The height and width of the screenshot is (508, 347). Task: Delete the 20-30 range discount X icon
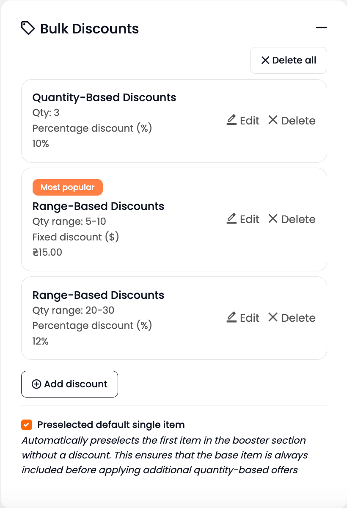point(273,317)
